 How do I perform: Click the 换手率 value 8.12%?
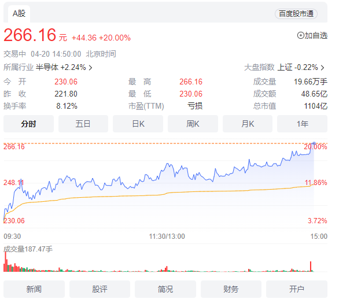click(67, 106)
